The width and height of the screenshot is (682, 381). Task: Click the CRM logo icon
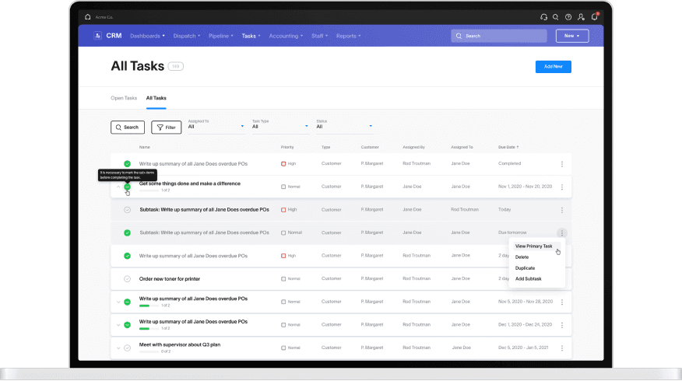point(97,36)
